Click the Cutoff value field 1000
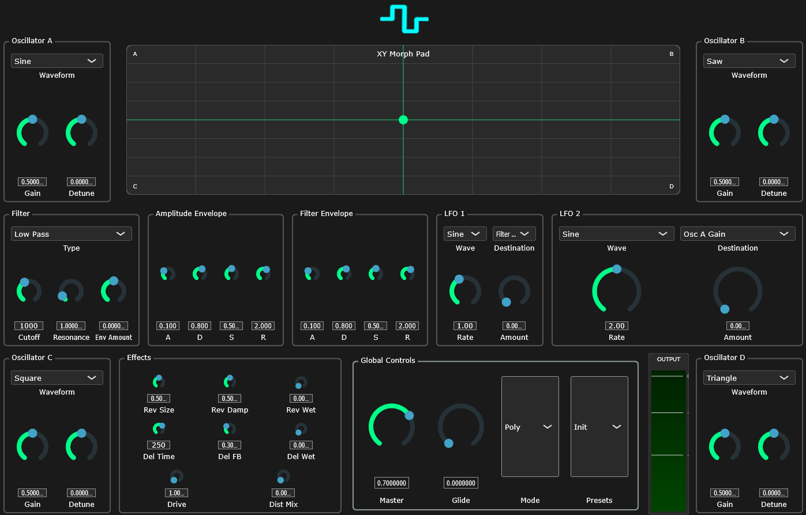 click(29, 325)
